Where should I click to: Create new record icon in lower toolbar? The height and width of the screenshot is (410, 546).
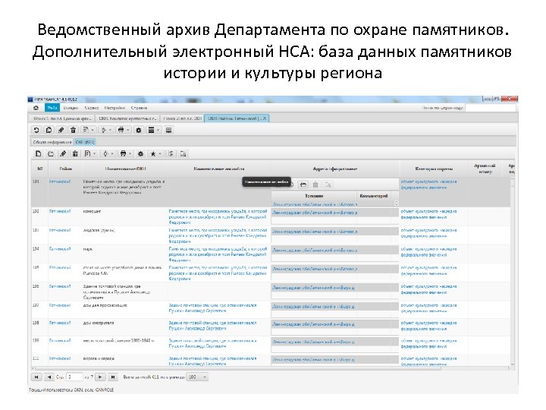(x=39, y=153)
